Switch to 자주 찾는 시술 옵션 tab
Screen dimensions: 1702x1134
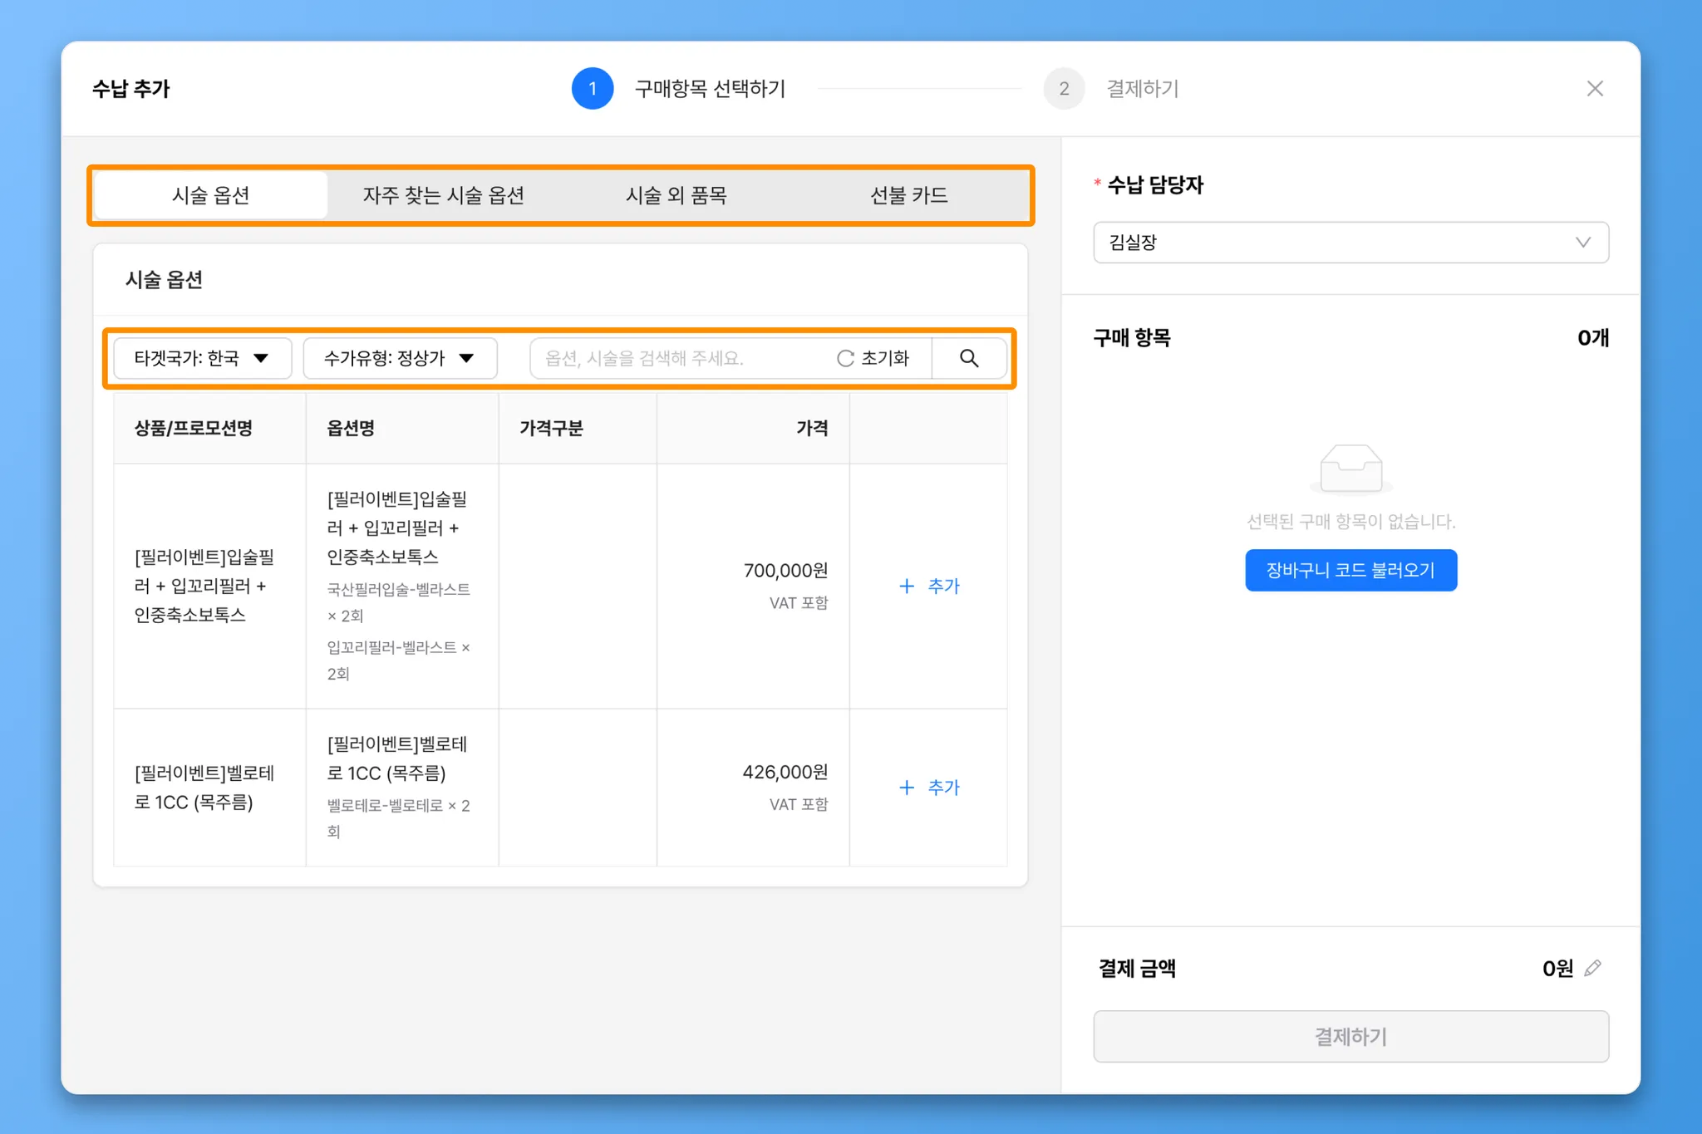pyautogui.click(x=443, y=195)
